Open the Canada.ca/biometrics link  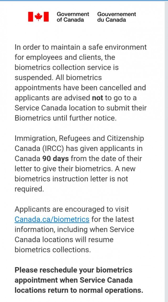pos(52,219)
